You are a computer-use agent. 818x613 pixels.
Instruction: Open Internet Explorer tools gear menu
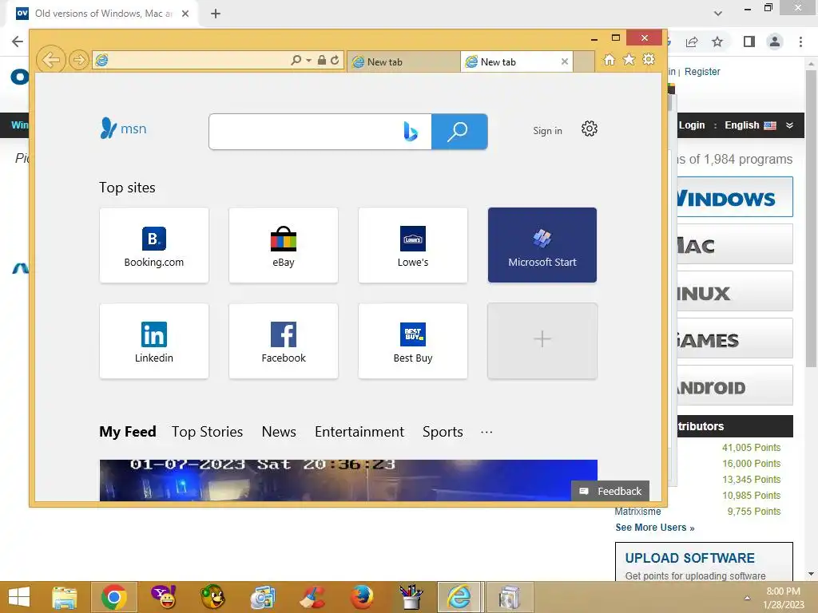[x=649, y=60]
